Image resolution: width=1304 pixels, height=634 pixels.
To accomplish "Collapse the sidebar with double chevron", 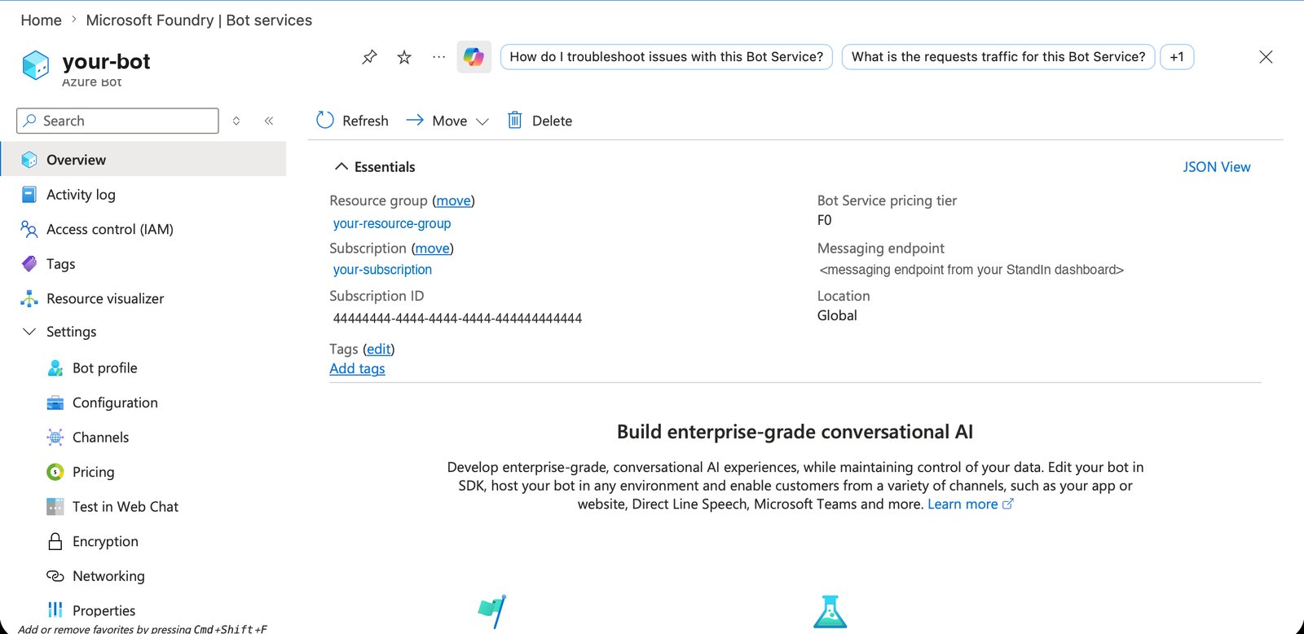I will (269, 121).
